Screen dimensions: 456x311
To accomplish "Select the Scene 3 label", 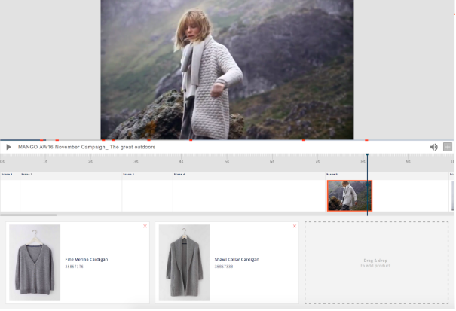I will pos(129,175).
